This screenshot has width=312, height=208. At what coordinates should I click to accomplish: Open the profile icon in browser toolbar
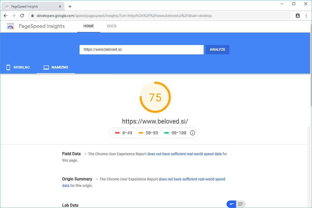click(298, 16)
